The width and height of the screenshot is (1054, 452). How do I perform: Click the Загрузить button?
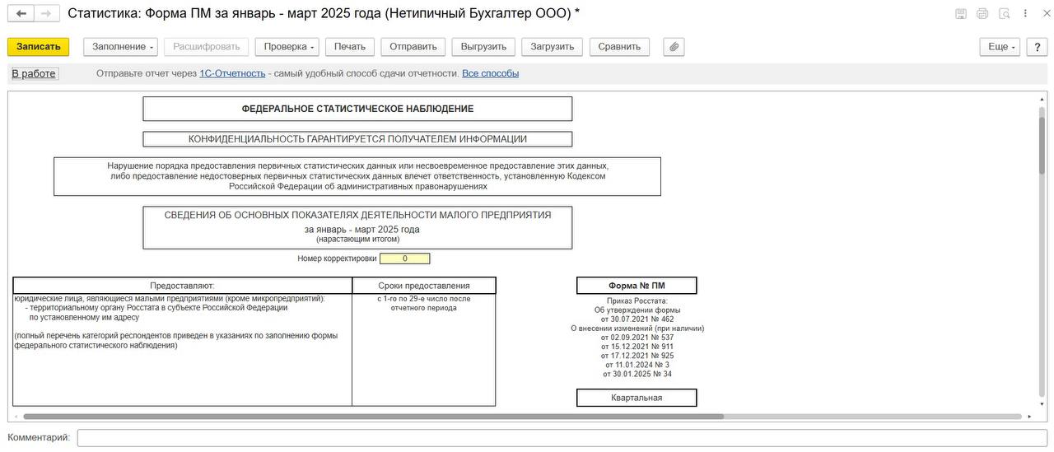(553, 47)
